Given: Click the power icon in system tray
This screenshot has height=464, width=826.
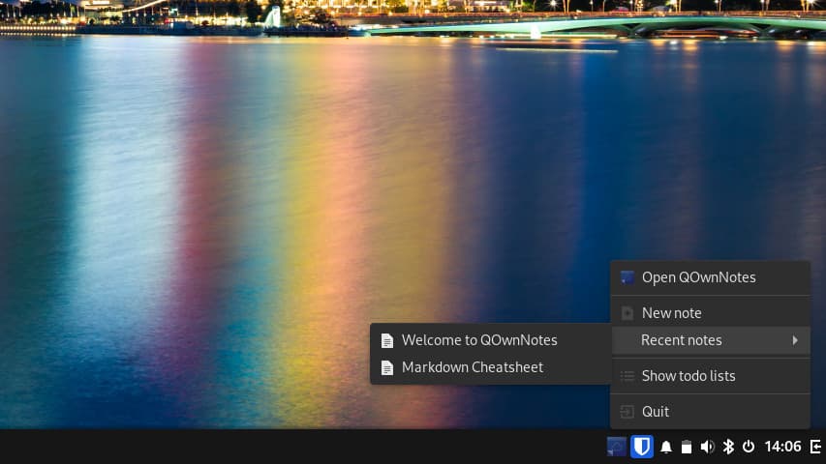Looking at the screenshot, I should click(749, 447).
